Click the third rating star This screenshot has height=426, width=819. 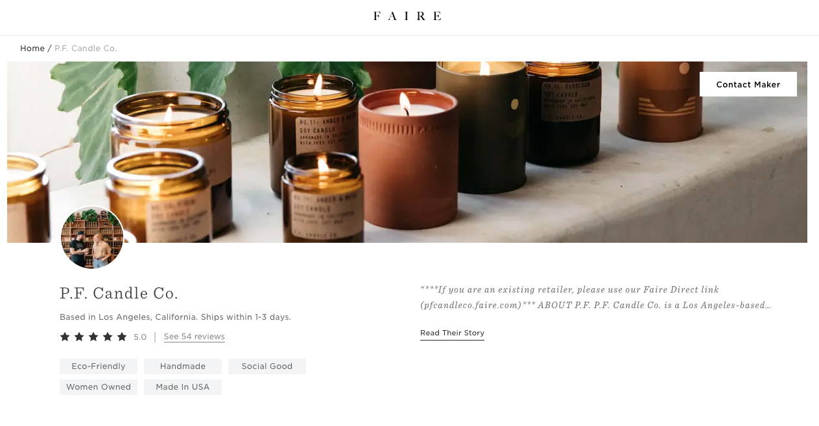click(93, 337)
